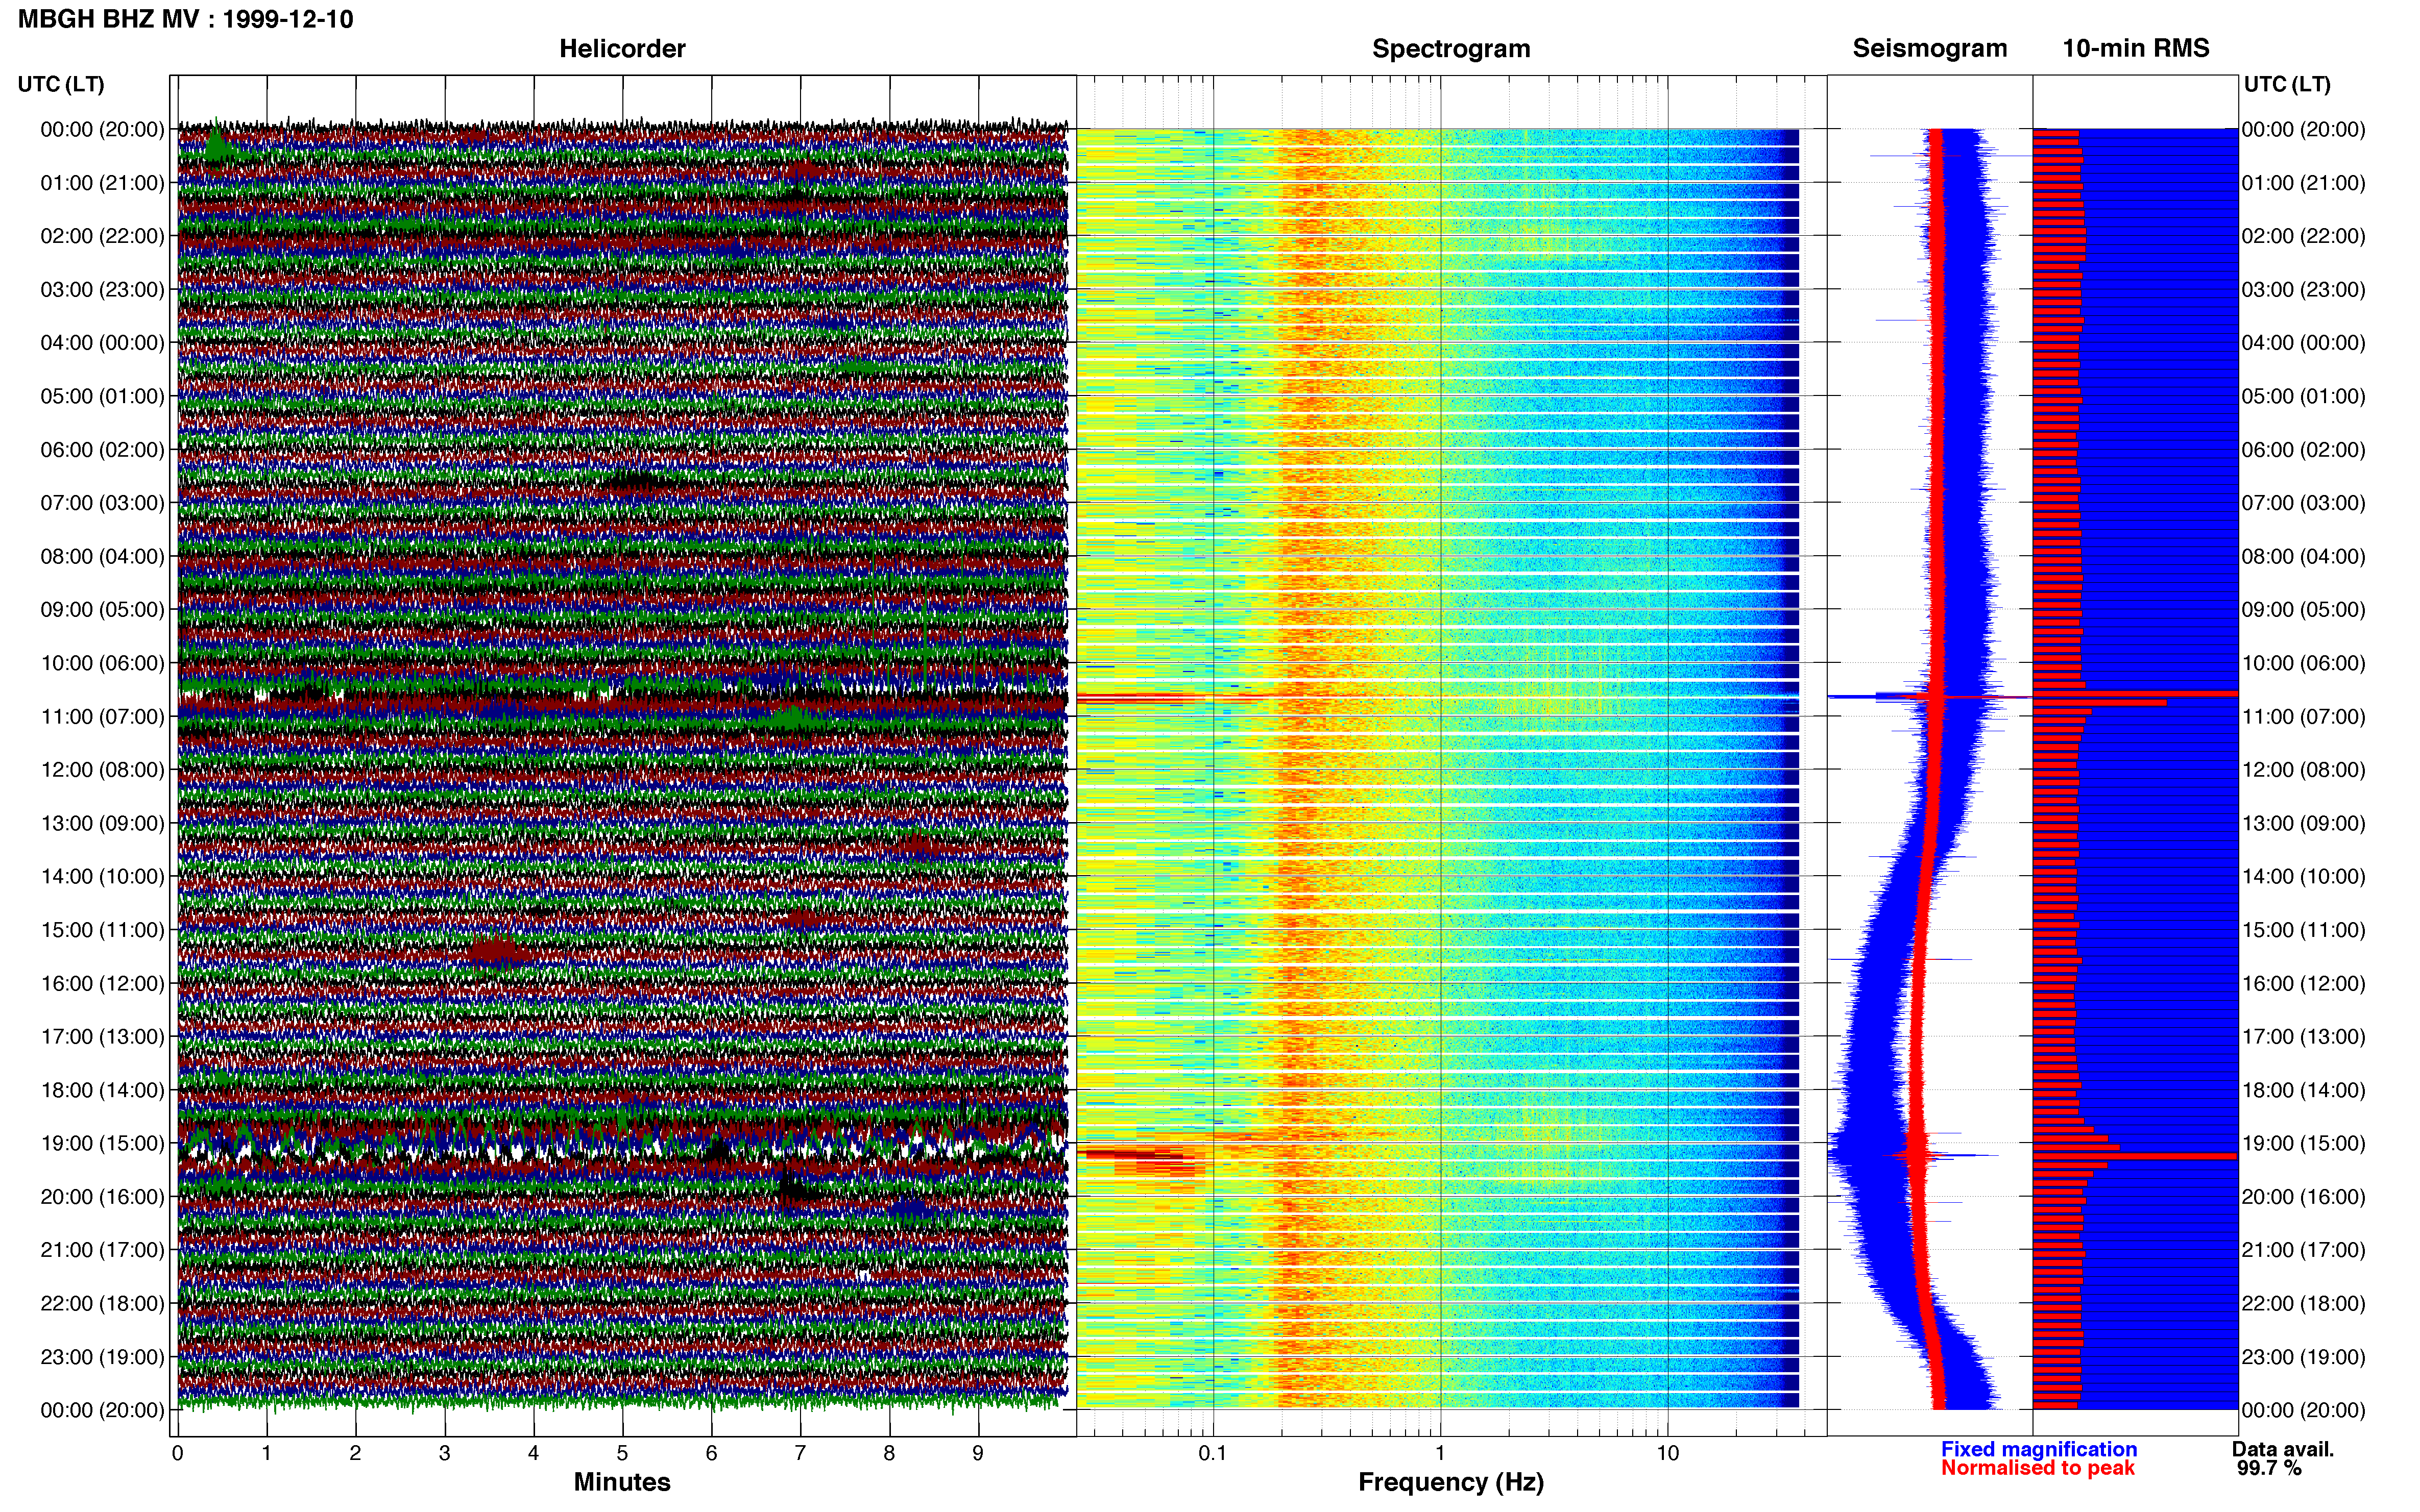Click minute tick 5 below the Helicorder
The width and height of the screenshot is (2420, 1512).
622,1453
